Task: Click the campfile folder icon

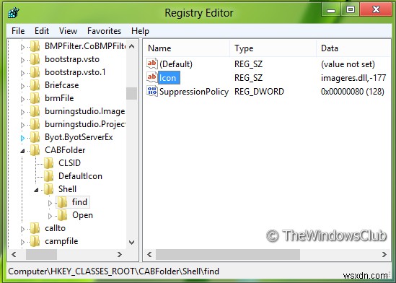Action: 35,241
